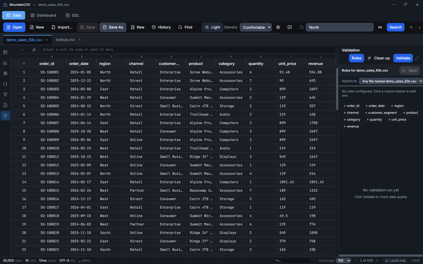Click the vertical table scrollbar
Screen dimensions: 423x264
(x=337, y=89)
